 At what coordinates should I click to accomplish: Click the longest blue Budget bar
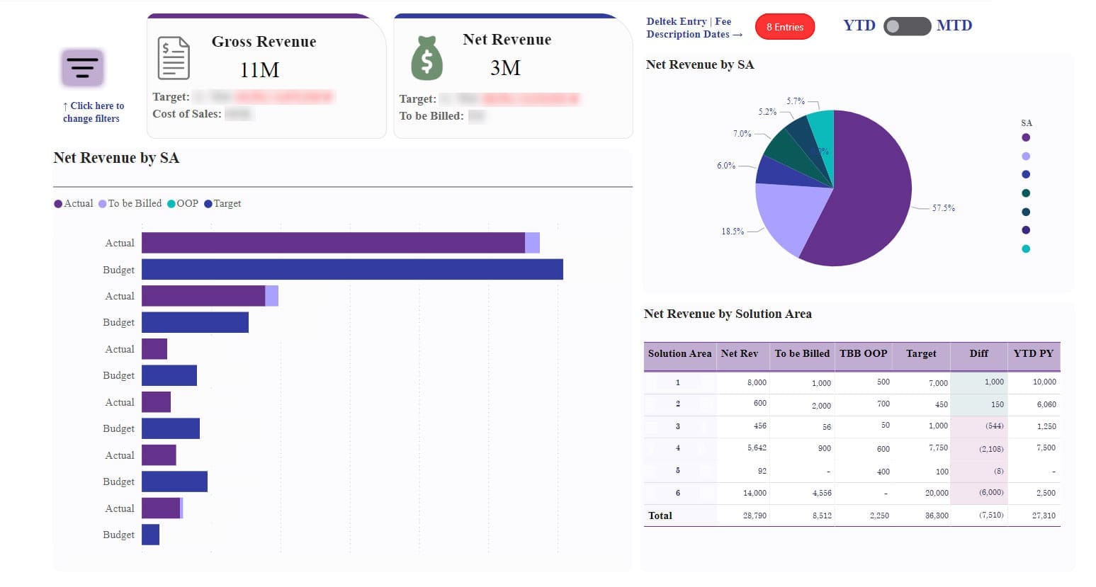coord(352,269)
